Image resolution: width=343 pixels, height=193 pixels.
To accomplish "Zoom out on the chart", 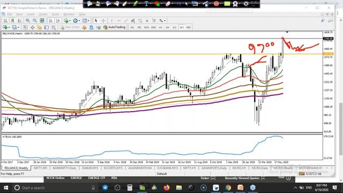I will pyautogui.click(x=34, y=20).
